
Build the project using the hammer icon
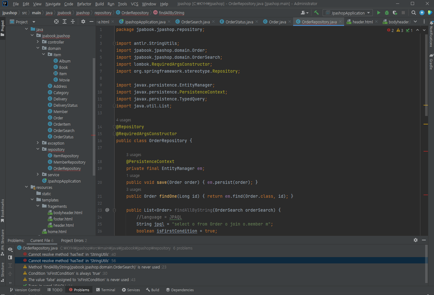316,13
